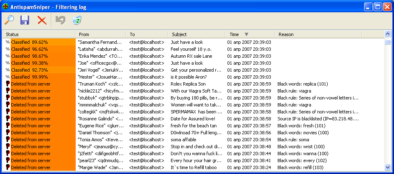Select sender "mmmmalchuk" cell
Screen dimensions: 394x174
point(100,104)
